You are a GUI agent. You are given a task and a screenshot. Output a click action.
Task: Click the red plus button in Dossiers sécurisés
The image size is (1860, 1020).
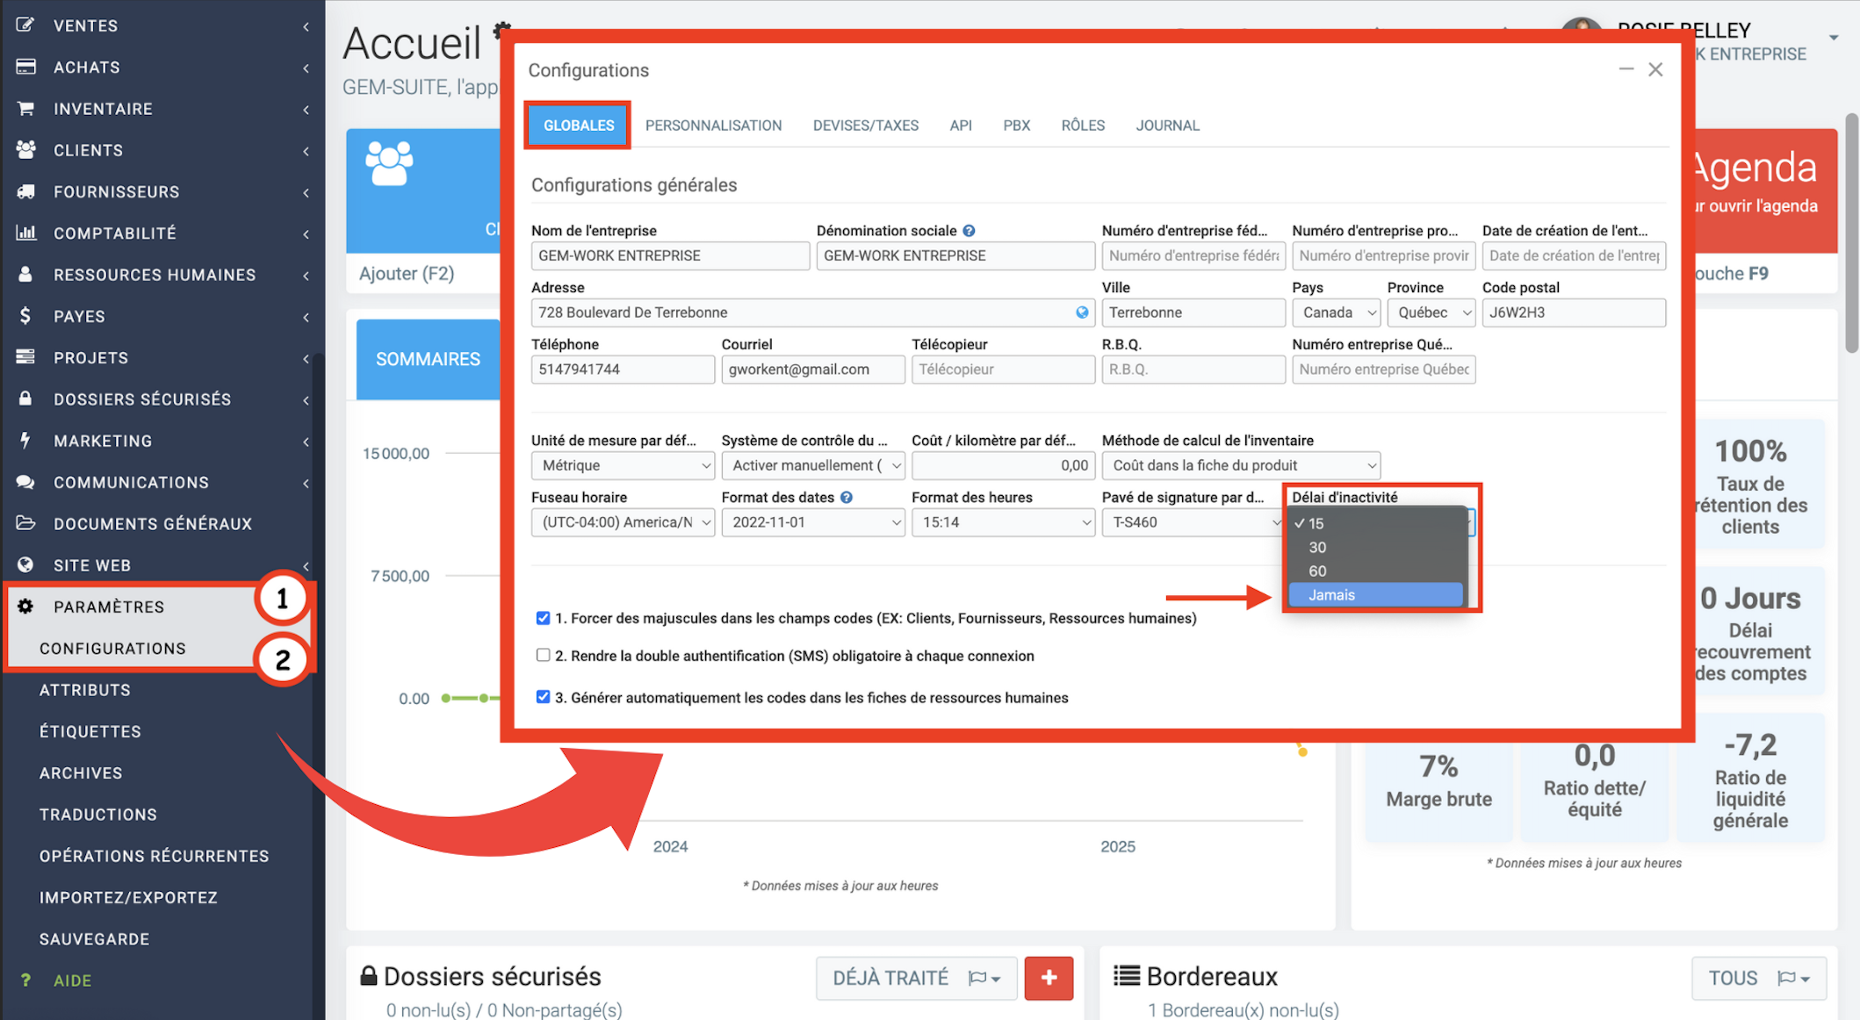click(x=1049, y=978)
